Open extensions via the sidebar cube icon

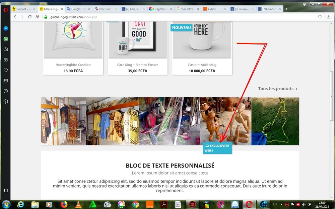click(5, 101)
